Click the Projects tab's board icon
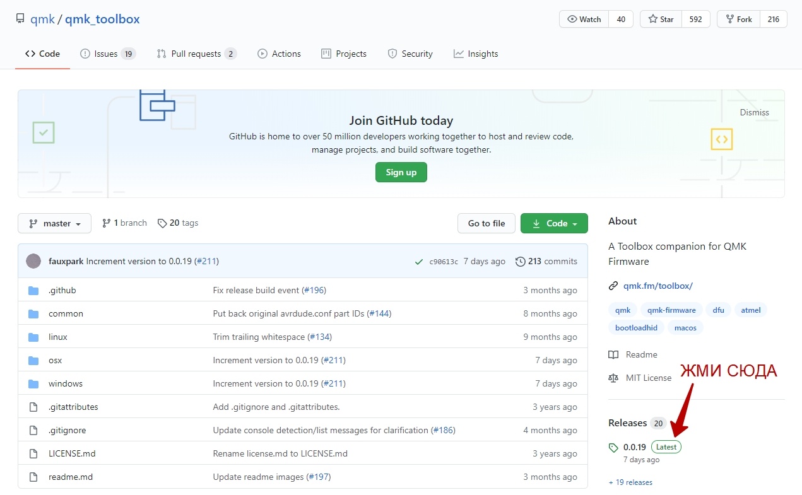Viewport: 802px width, 495px height. tap(326, 54)
